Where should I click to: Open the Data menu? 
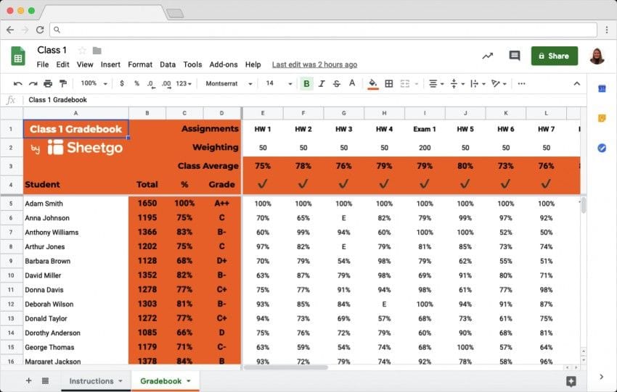[168, 64]
